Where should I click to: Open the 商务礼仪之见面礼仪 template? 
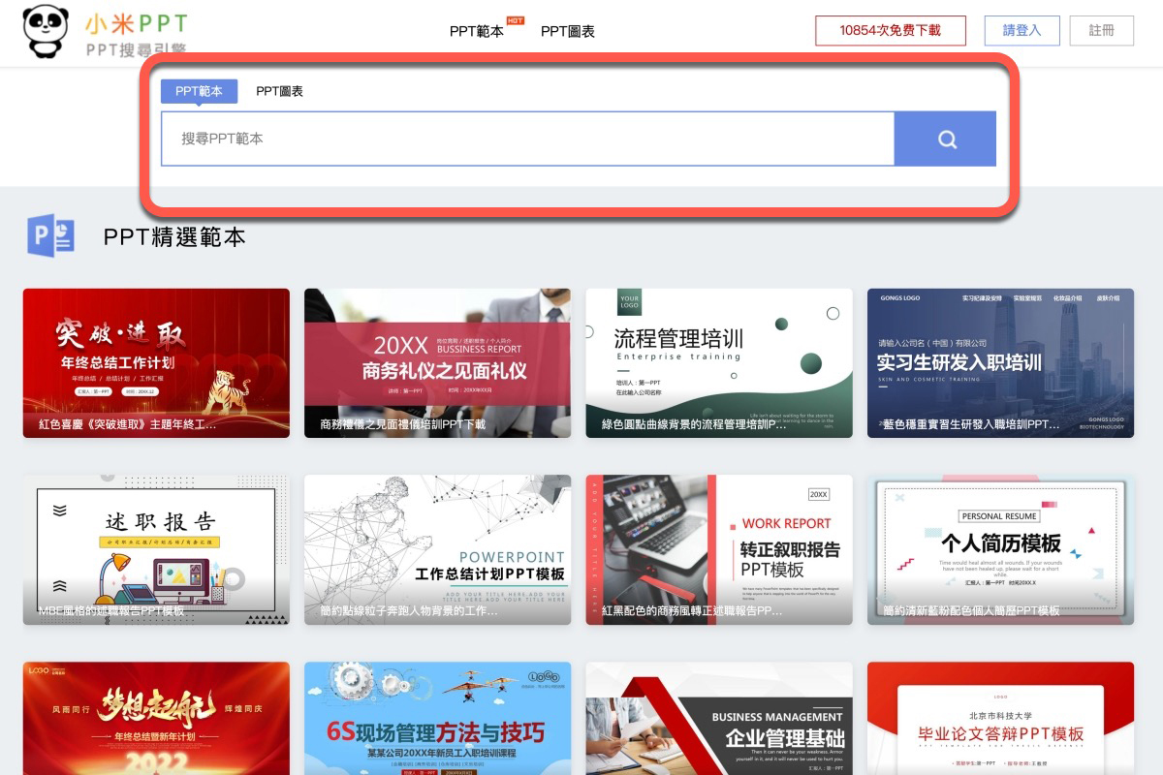pos(437,361)
